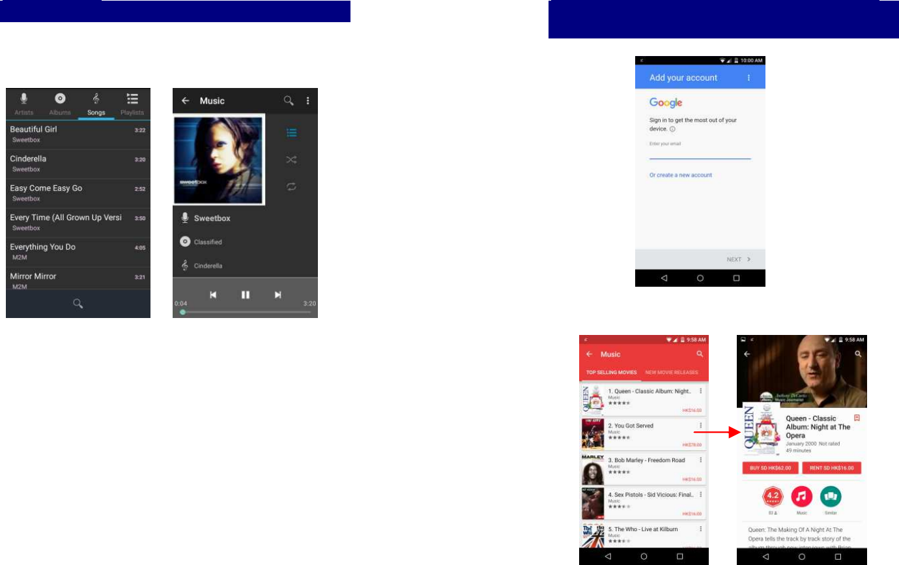Go back from the Queen movie details page

[x=747, y=354]
